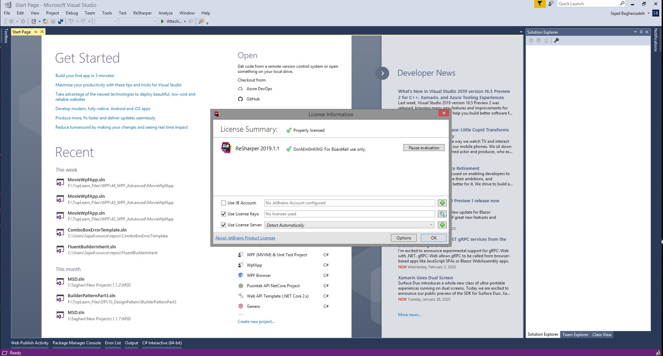Open the Error List tab

pos(113,343)
